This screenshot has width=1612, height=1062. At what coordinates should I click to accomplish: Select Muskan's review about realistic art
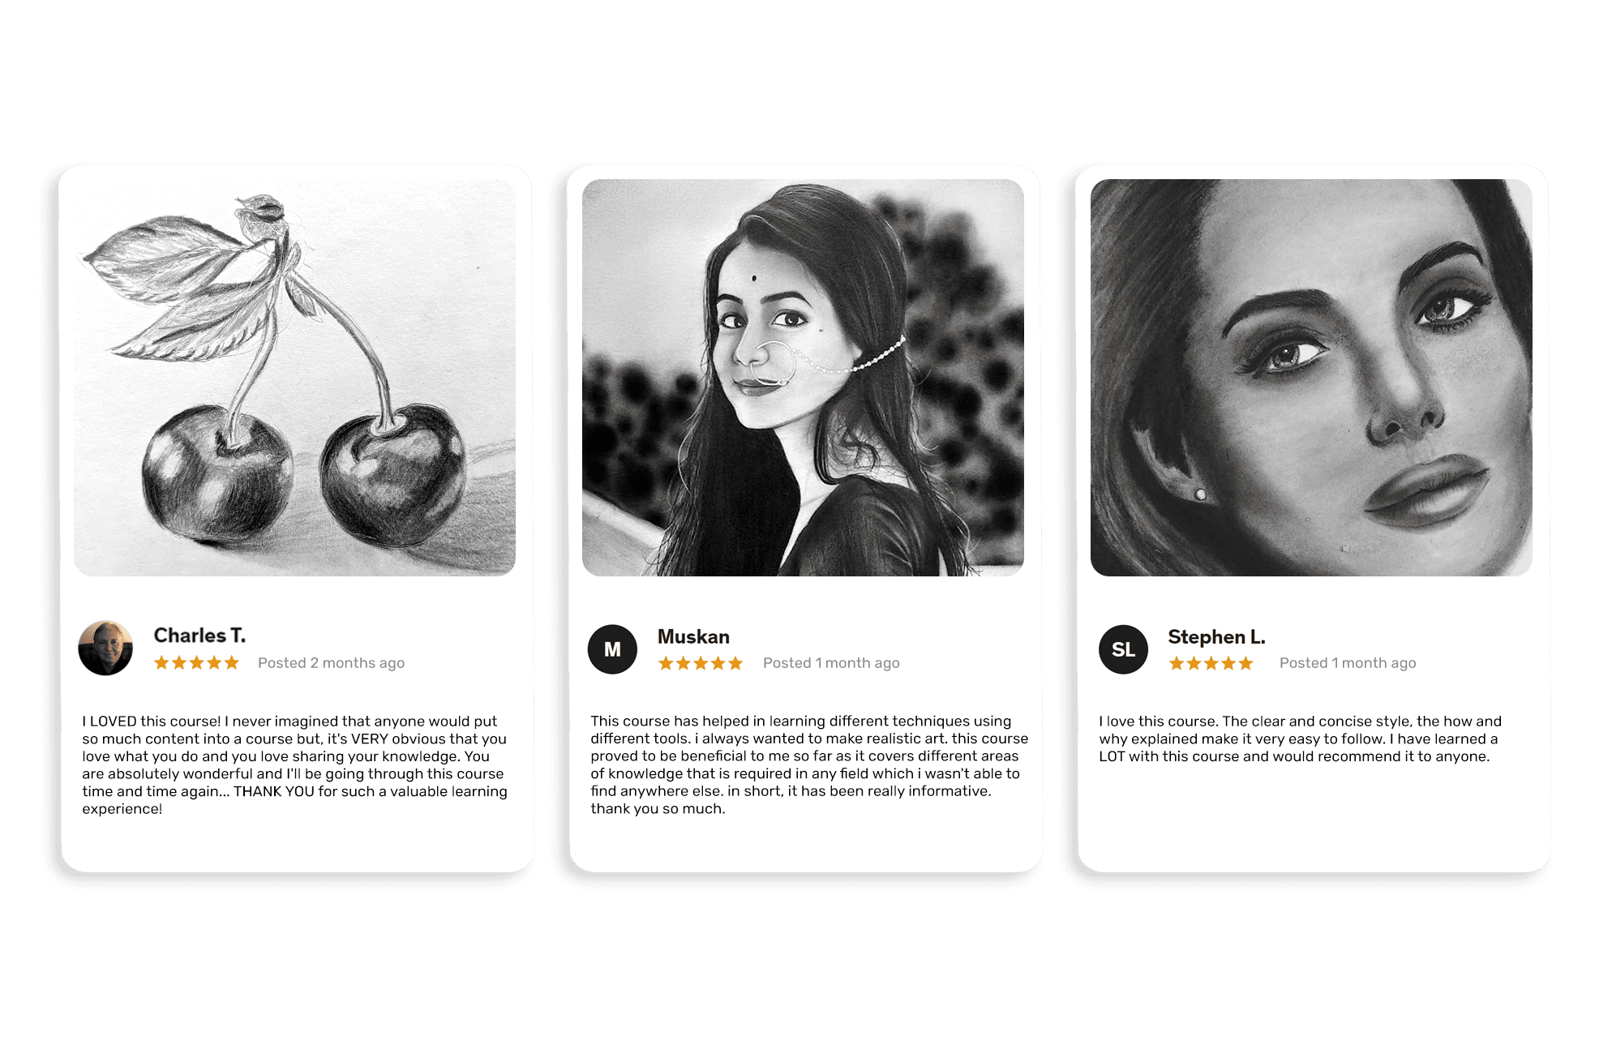pos(809,764)
